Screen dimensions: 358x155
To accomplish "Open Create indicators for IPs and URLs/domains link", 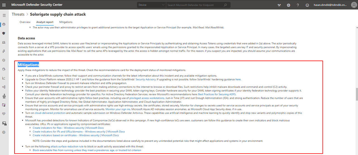I will click(x=79, y=132).
